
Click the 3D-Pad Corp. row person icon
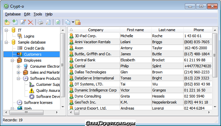[x=72, y=36]
